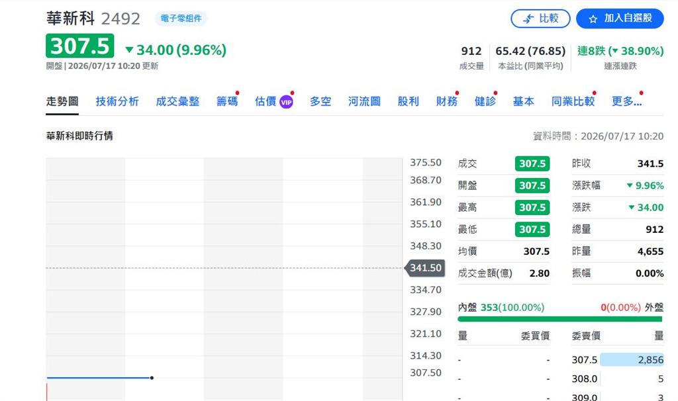Screen dimensions: 678x401
Task: Click the green 內盤/外盤 ratio bar
Action: 560,320
